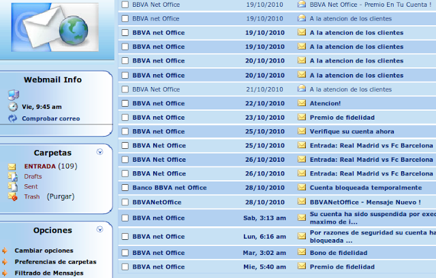Open Filtrado de Mensajes
This screenshot has width=436, height=278.
pos(49,273)
